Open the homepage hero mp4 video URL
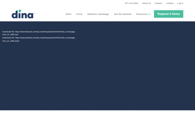This screenshot has width=195, height=130. [x=45, y=32]
